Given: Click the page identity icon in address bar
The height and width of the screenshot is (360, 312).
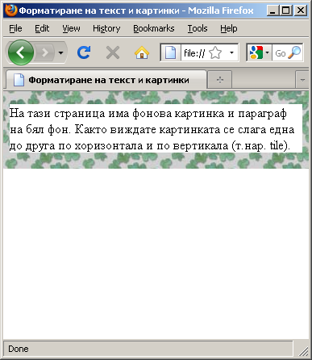Looking at the screenshot, I should pos(170,52).
